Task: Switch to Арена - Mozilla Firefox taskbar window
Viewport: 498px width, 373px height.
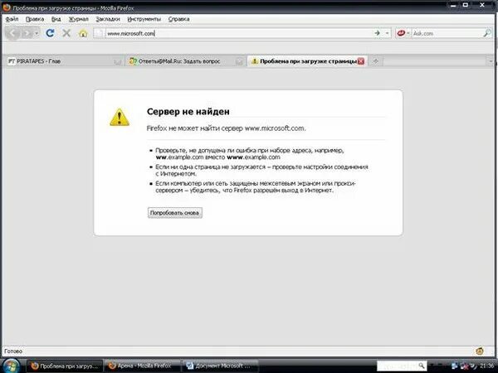Action: click(x=142, y=366)
